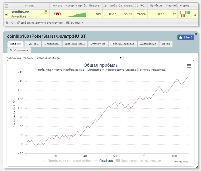The width and height of the screenshot is (201, 171).
Task: Click the gold star badge for coinflip100
Action: [x=46, y=12]
